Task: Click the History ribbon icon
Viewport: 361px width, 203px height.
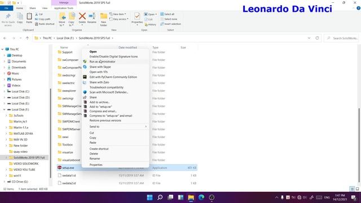Action: [x=151, y=24]
